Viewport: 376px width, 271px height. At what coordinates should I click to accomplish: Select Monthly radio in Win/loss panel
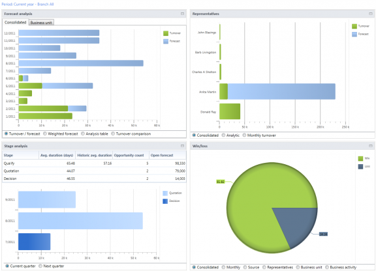click(x=223, y=267)
